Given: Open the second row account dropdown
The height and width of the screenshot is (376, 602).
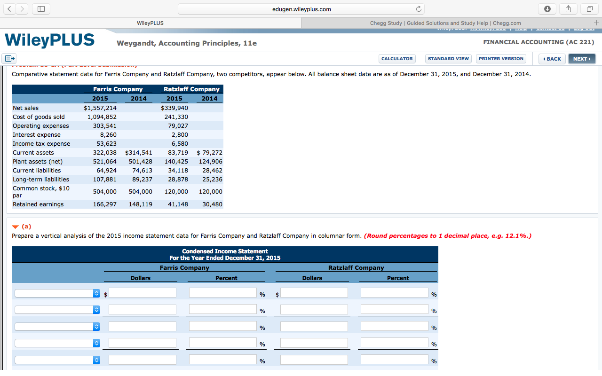Looking at the screenshot, I should pos(58,310).
